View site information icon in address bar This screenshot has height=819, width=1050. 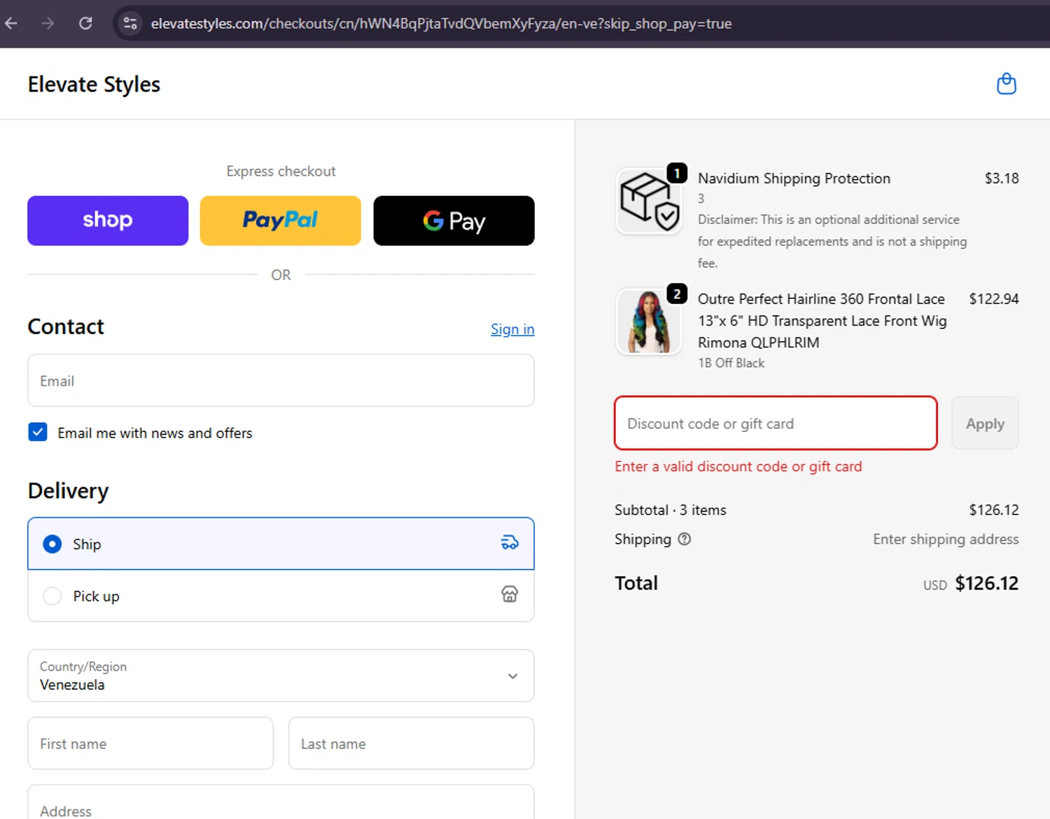(130, 23)
